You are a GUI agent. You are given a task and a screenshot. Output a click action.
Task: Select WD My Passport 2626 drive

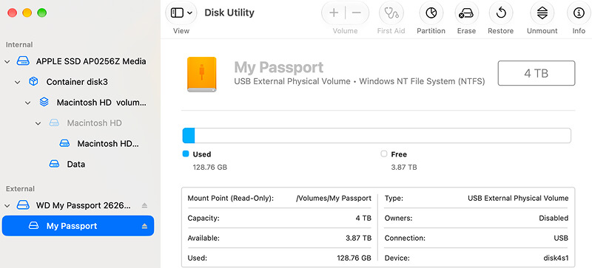pos(84,205)
